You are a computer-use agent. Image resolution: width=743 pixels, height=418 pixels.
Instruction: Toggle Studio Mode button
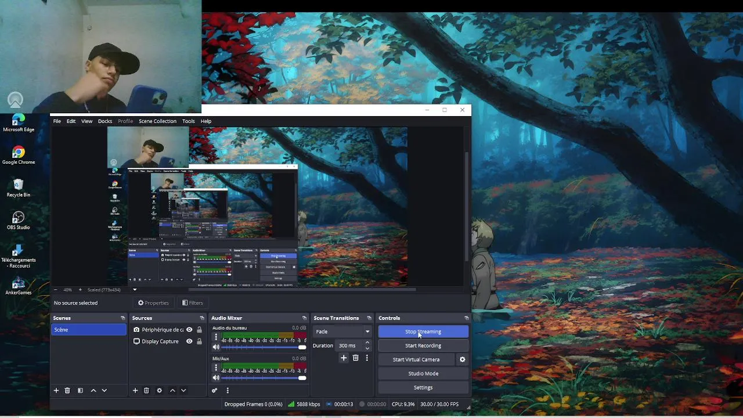click(423, 373)
